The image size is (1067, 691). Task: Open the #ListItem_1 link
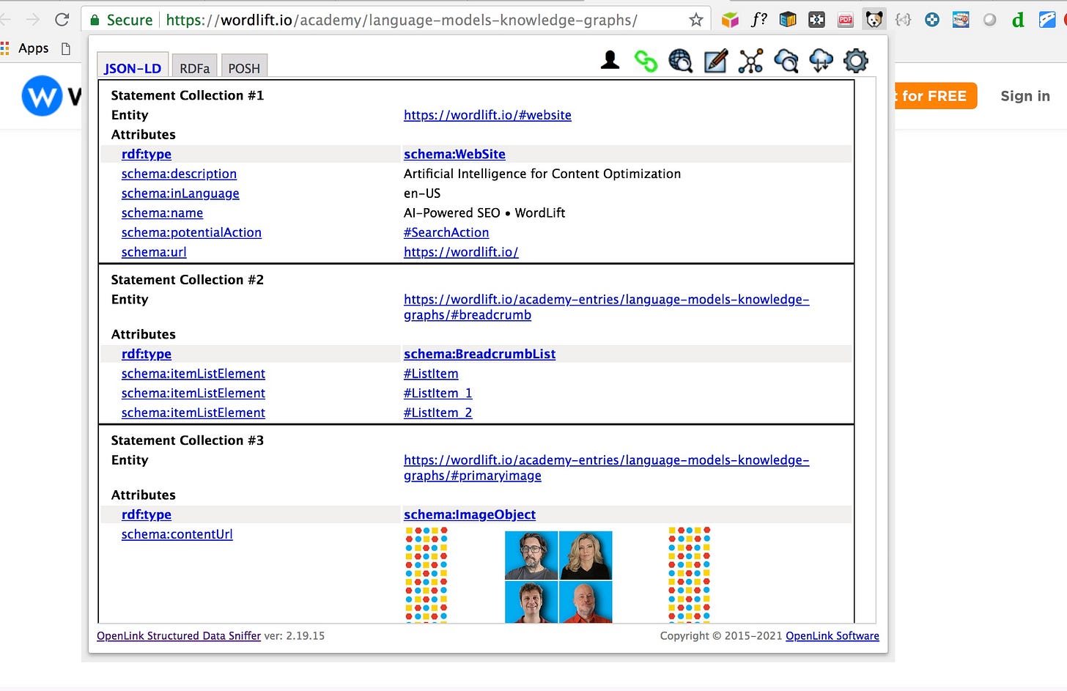(438, 393)
